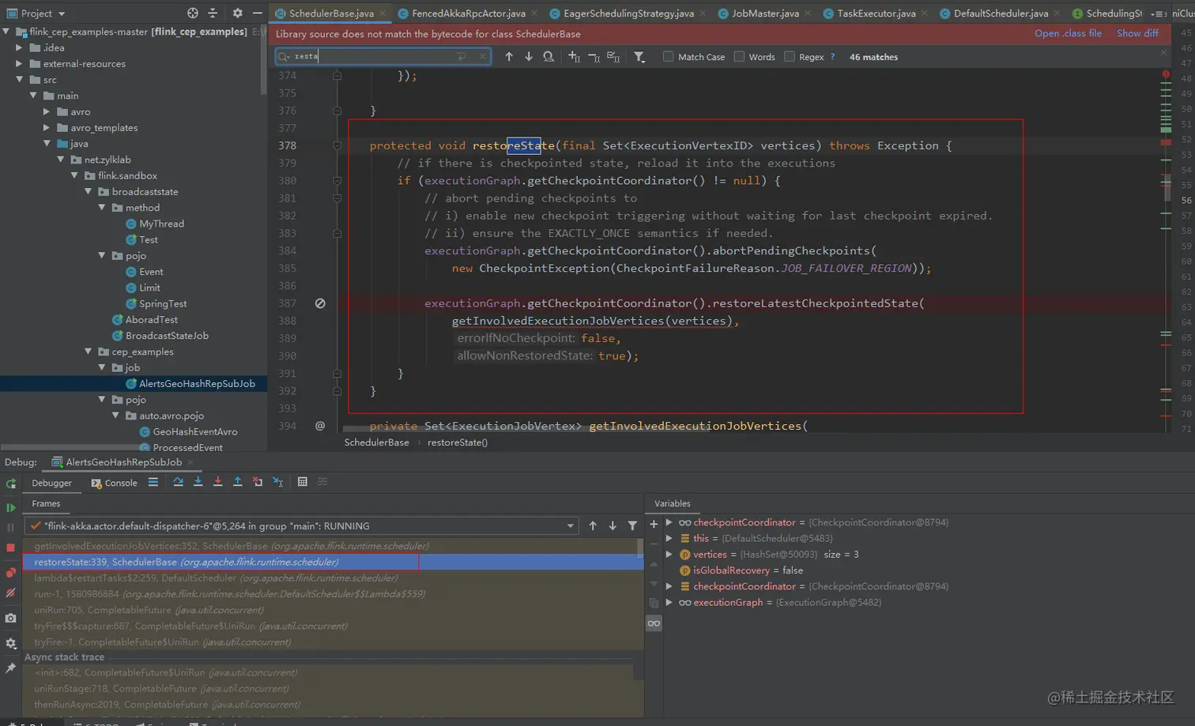Enable the Words checkbox
This screenshot has height=726, width=1195.
click(739, 57)
